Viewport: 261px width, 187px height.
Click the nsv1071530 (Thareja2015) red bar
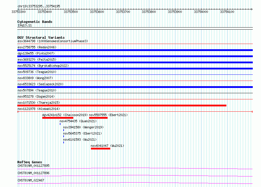tap(122, 106)
